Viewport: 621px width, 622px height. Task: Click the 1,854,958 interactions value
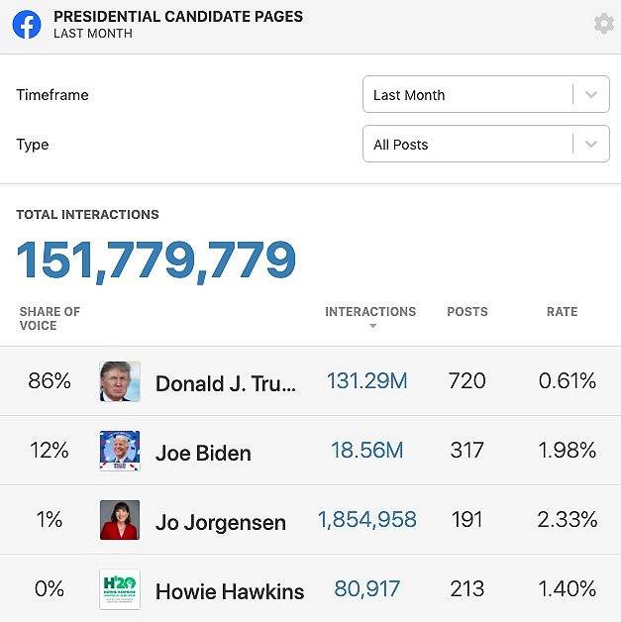(366, 520)
